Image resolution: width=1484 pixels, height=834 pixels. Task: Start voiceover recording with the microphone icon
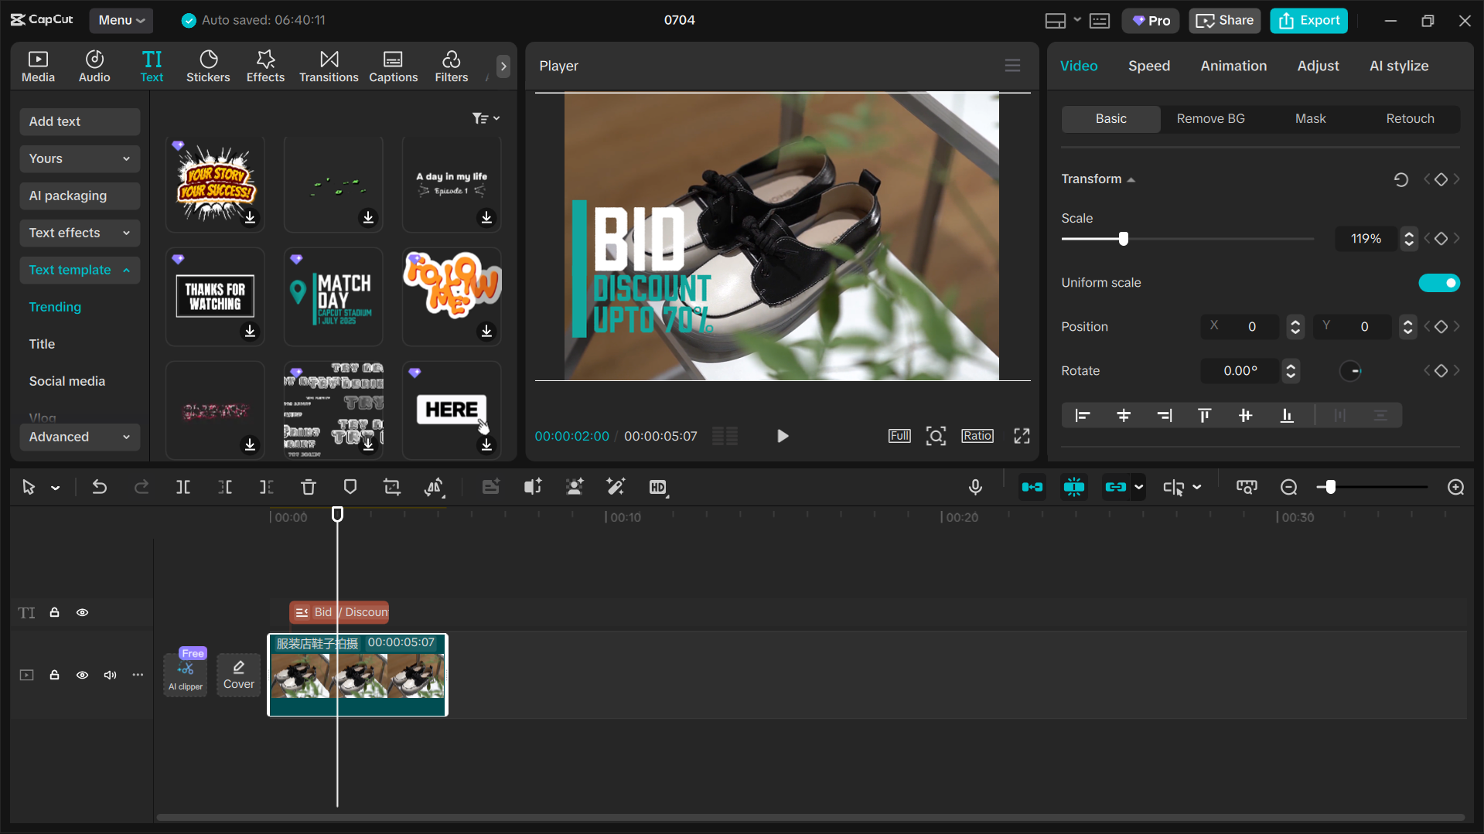[975, 487]
